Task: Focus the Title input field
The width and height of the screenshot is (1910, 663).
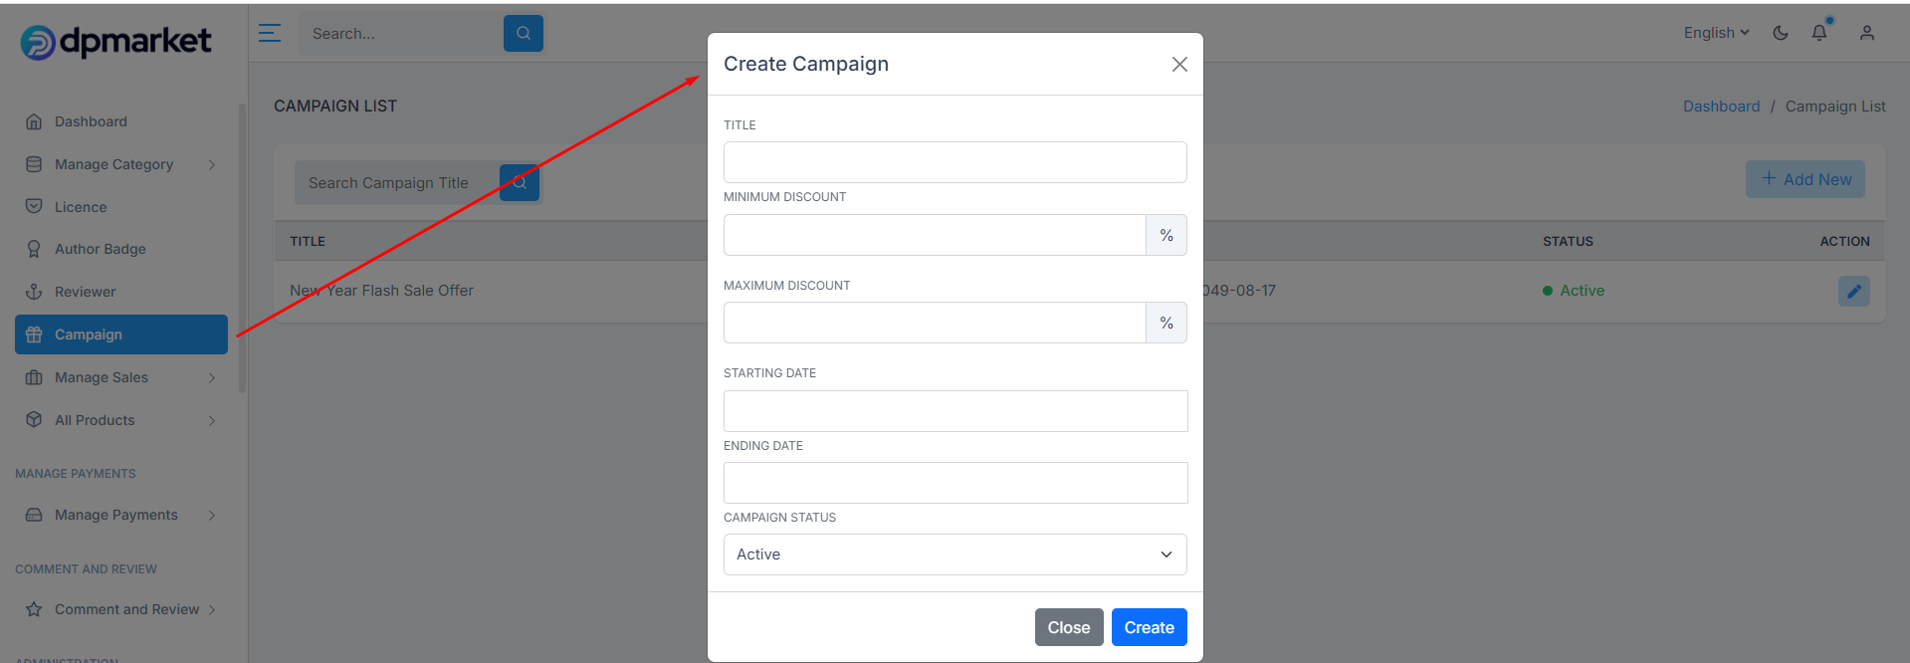Action: coord(955,162)
